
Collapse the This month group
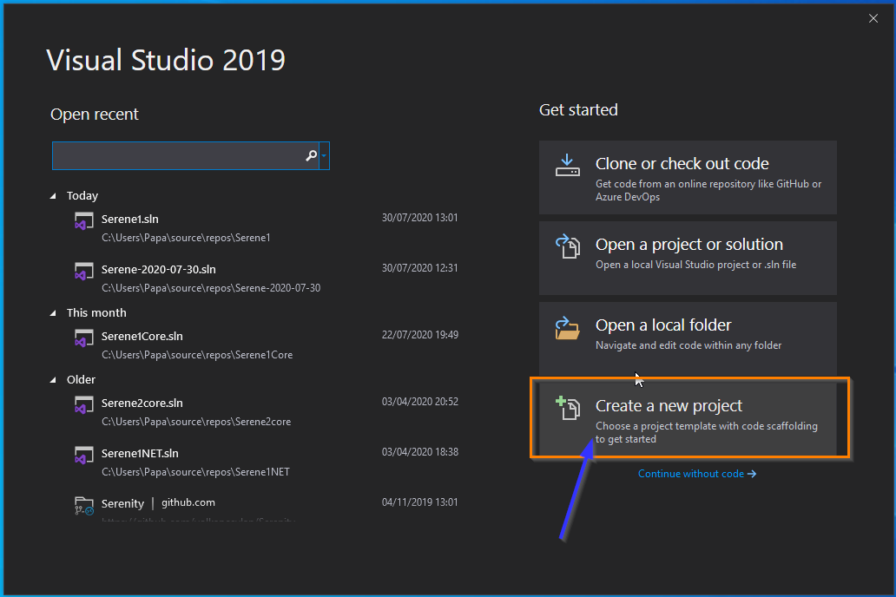click(x=53, y=313)
